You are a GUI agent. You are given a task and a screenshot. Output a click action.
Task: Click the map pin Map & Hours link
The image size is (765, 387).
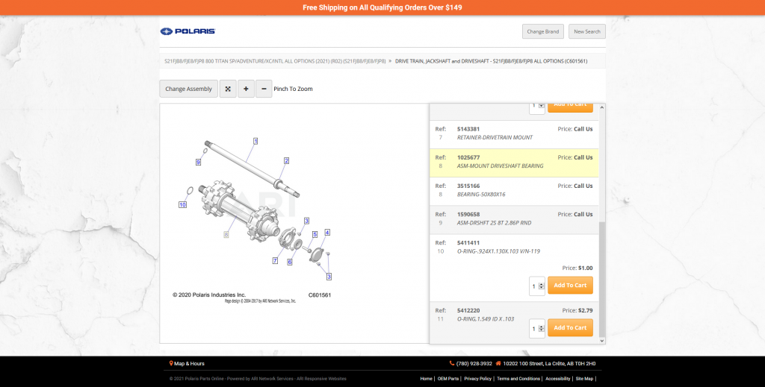[187, 364]
